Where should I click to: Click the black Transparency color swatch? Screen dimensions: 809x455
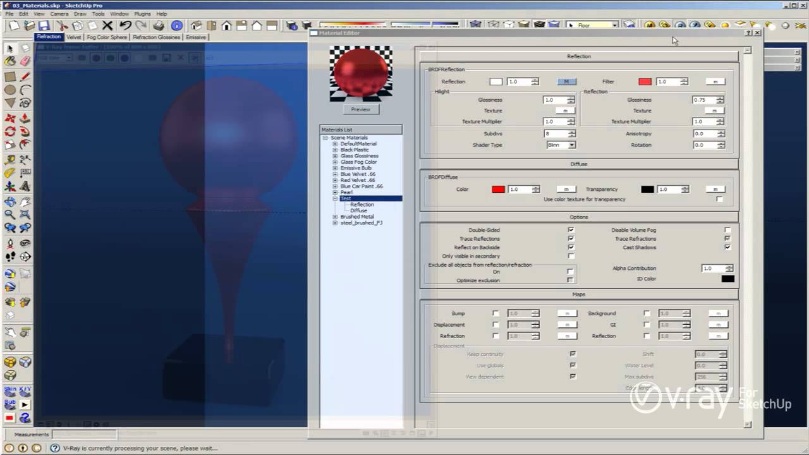[648, 189]
